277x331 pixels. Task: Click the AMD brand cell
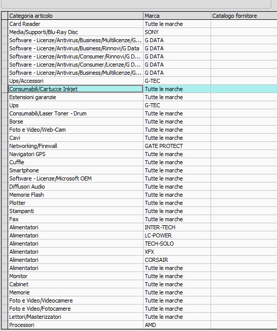tap(177, 325)
